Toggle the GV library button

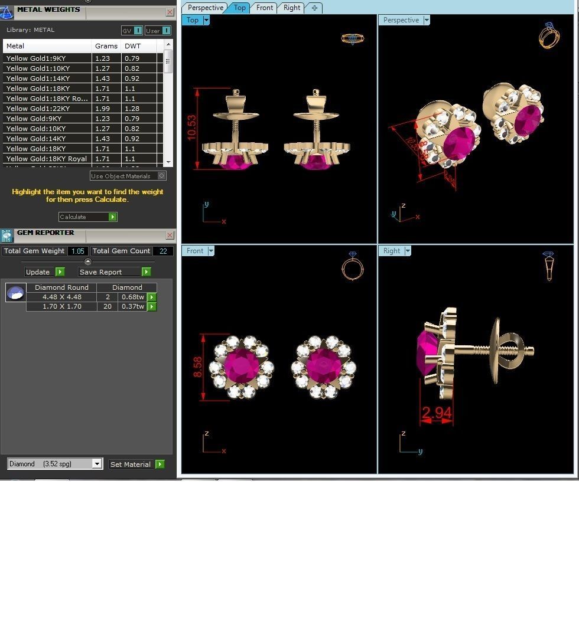point(132,31)
